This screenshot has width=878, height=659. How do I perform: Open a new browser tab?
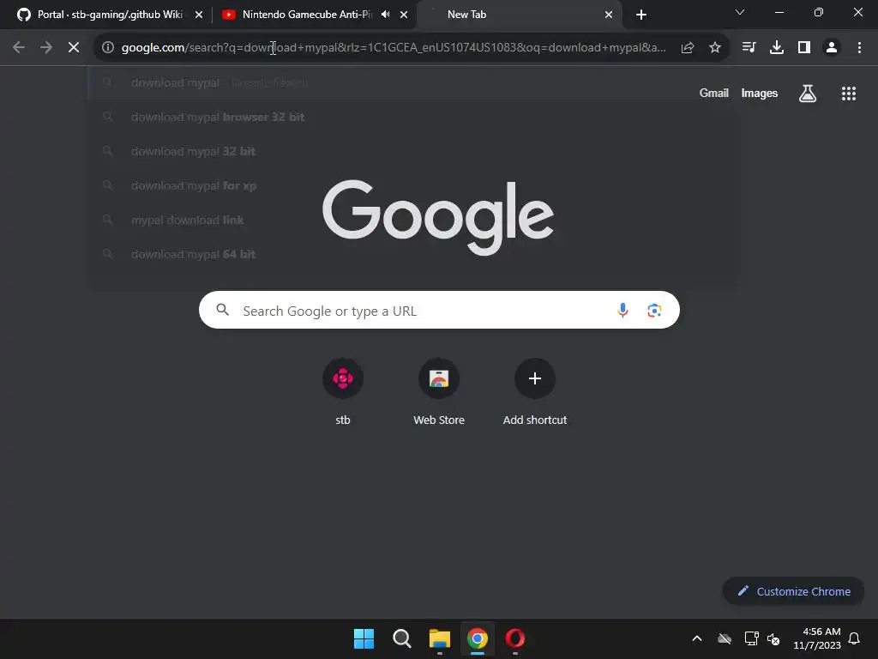point(641,15)
